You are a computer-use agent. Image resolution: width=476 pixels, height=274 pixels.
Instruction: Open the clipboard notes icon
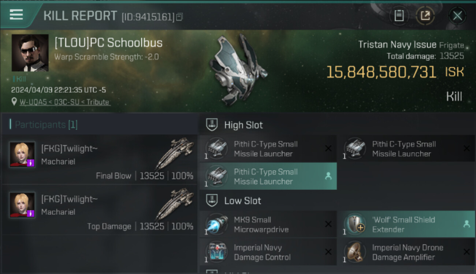399,16
